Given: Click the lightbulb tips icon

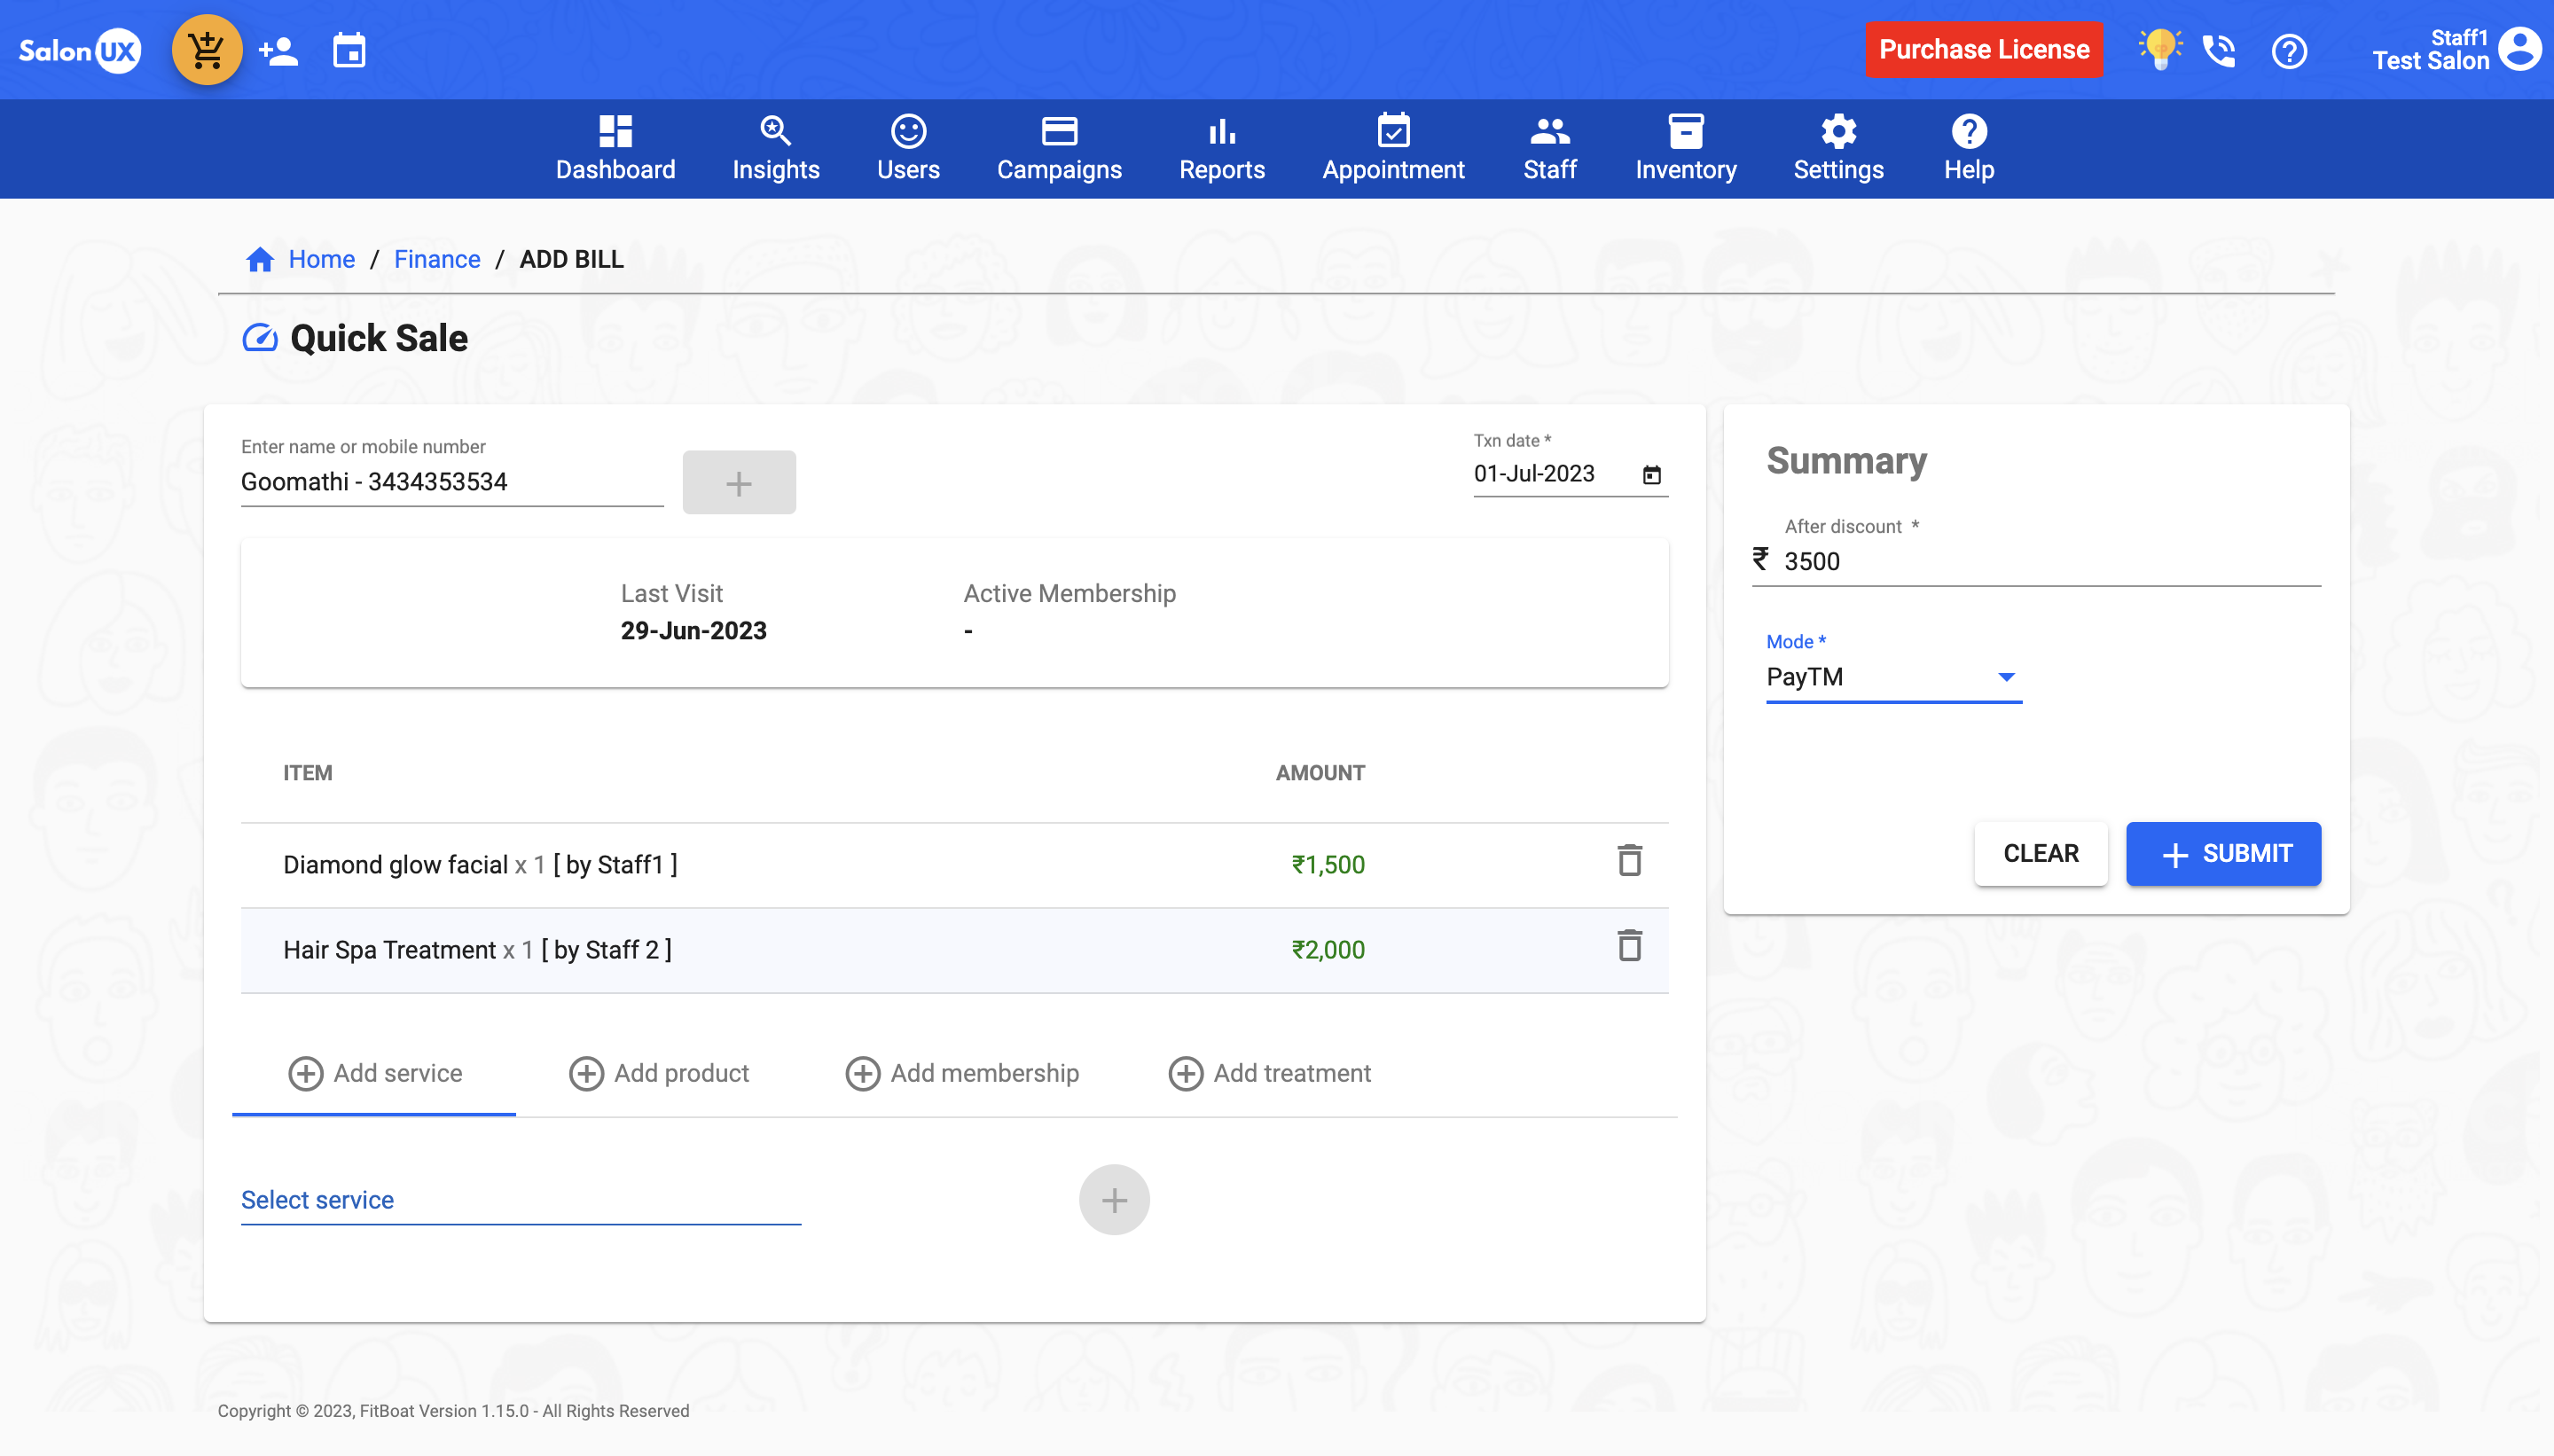Looking at the screenshot, I should click(x=2159, y=49).
